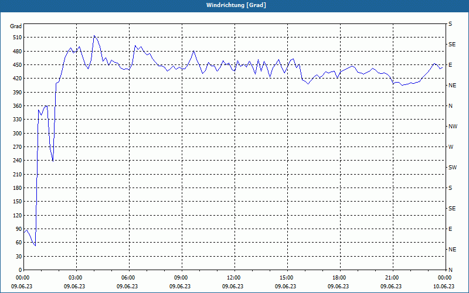
Task: Click the 240 y-axis value
Action: coord(18,161)
